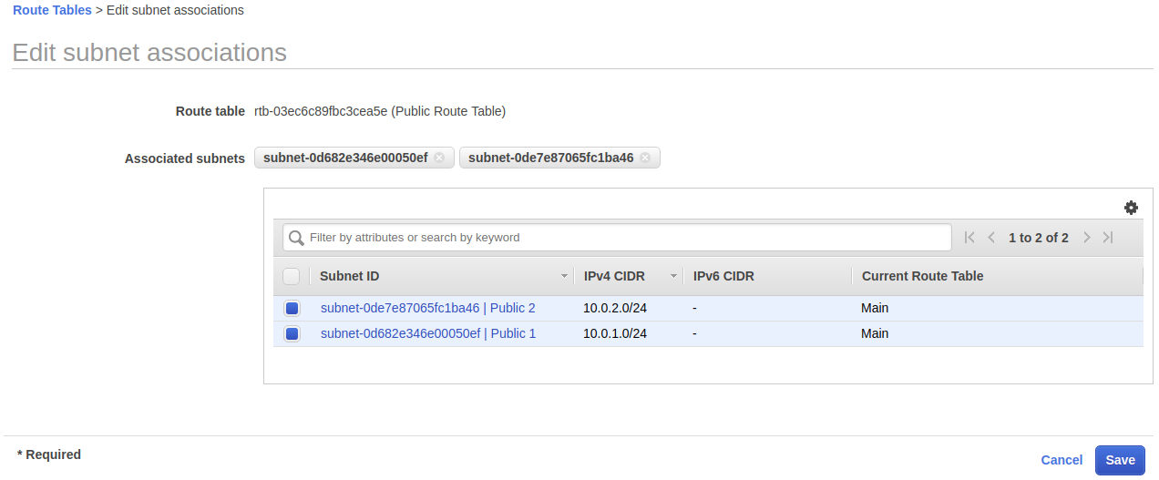Click the Current Route Table column header
This screenshot has height=480, width=1159.
(922, 276)
